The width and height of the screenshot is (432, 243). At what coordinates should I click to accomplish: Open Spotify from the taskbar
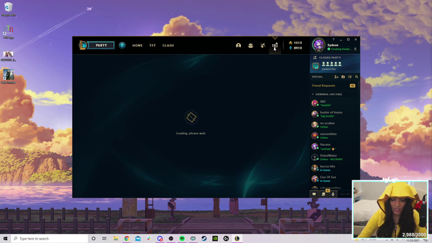182,238
